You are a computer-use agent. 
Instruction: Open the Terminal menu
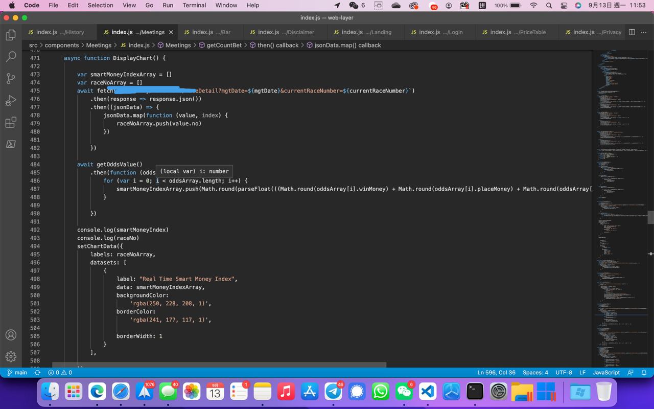194,5
